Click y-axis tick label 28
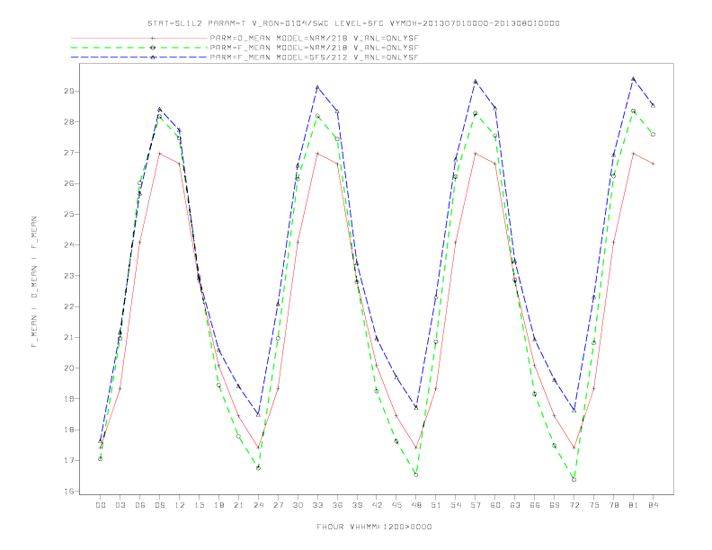712x550 pixels. [x=69, y=121]
